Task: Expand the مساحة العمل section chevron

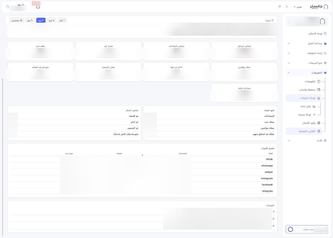Action: coord(289,43)
